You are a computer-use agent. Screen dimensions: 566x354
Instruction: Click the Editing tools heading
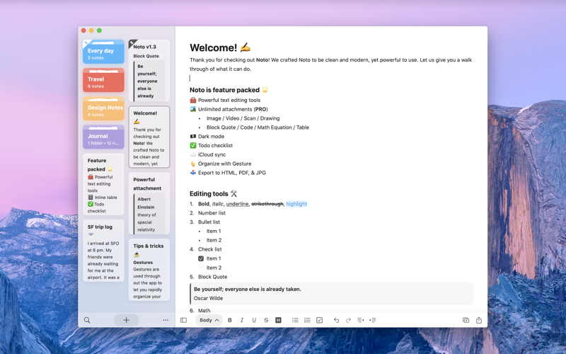(x=214, y=193)
